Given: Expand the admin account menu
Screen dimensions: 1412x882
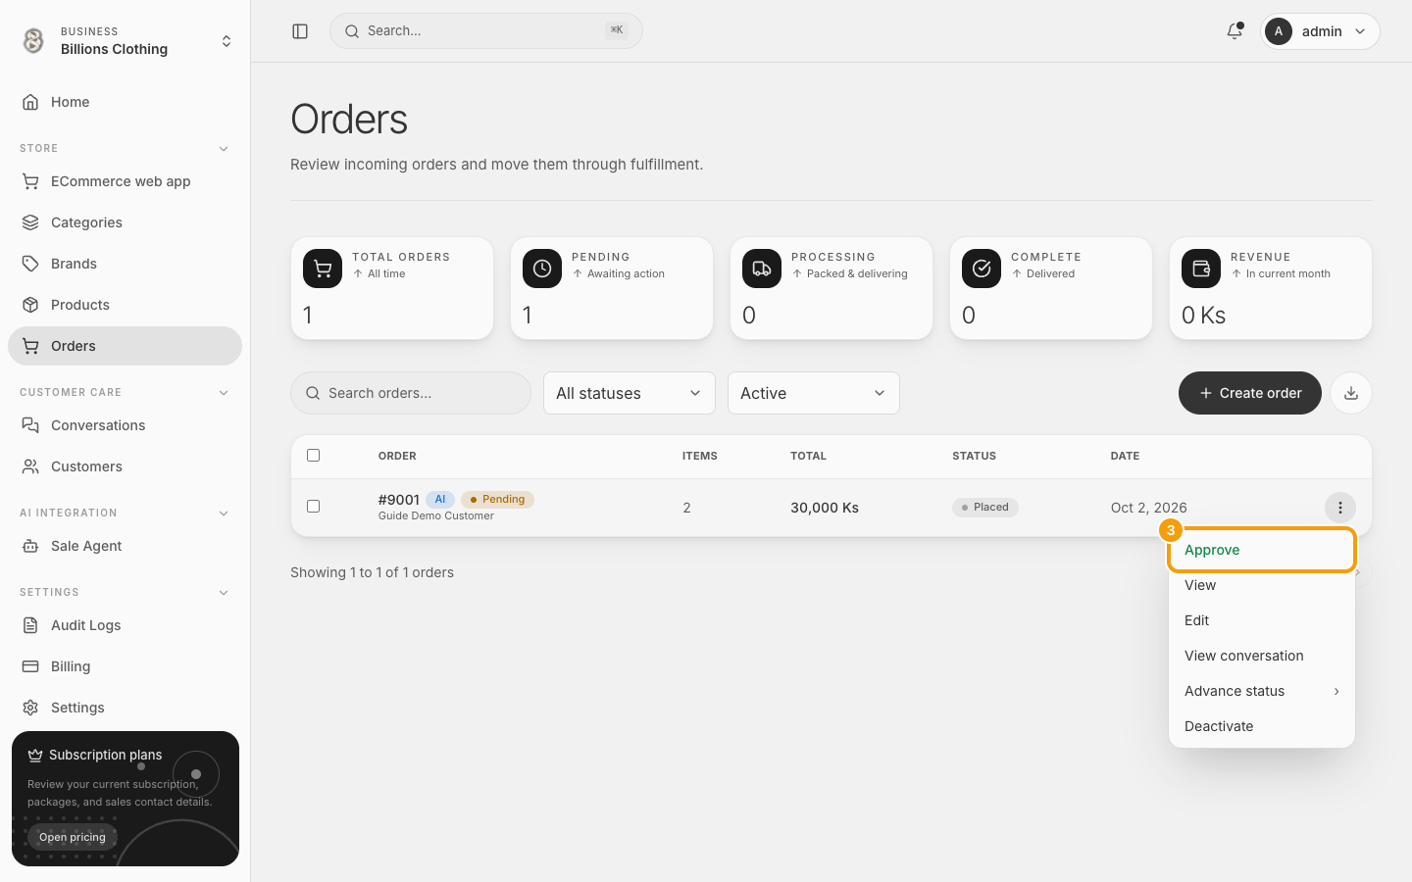Looking at the screenshot, I should pos(1320,31).
